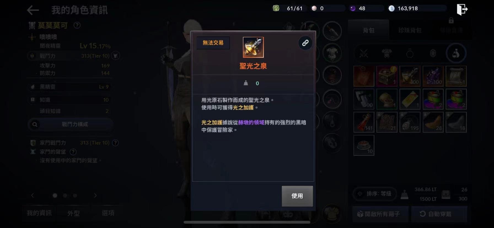Go to next info page arrow
This screenshot has width=494, height=228.
click(x=95, y=196)
